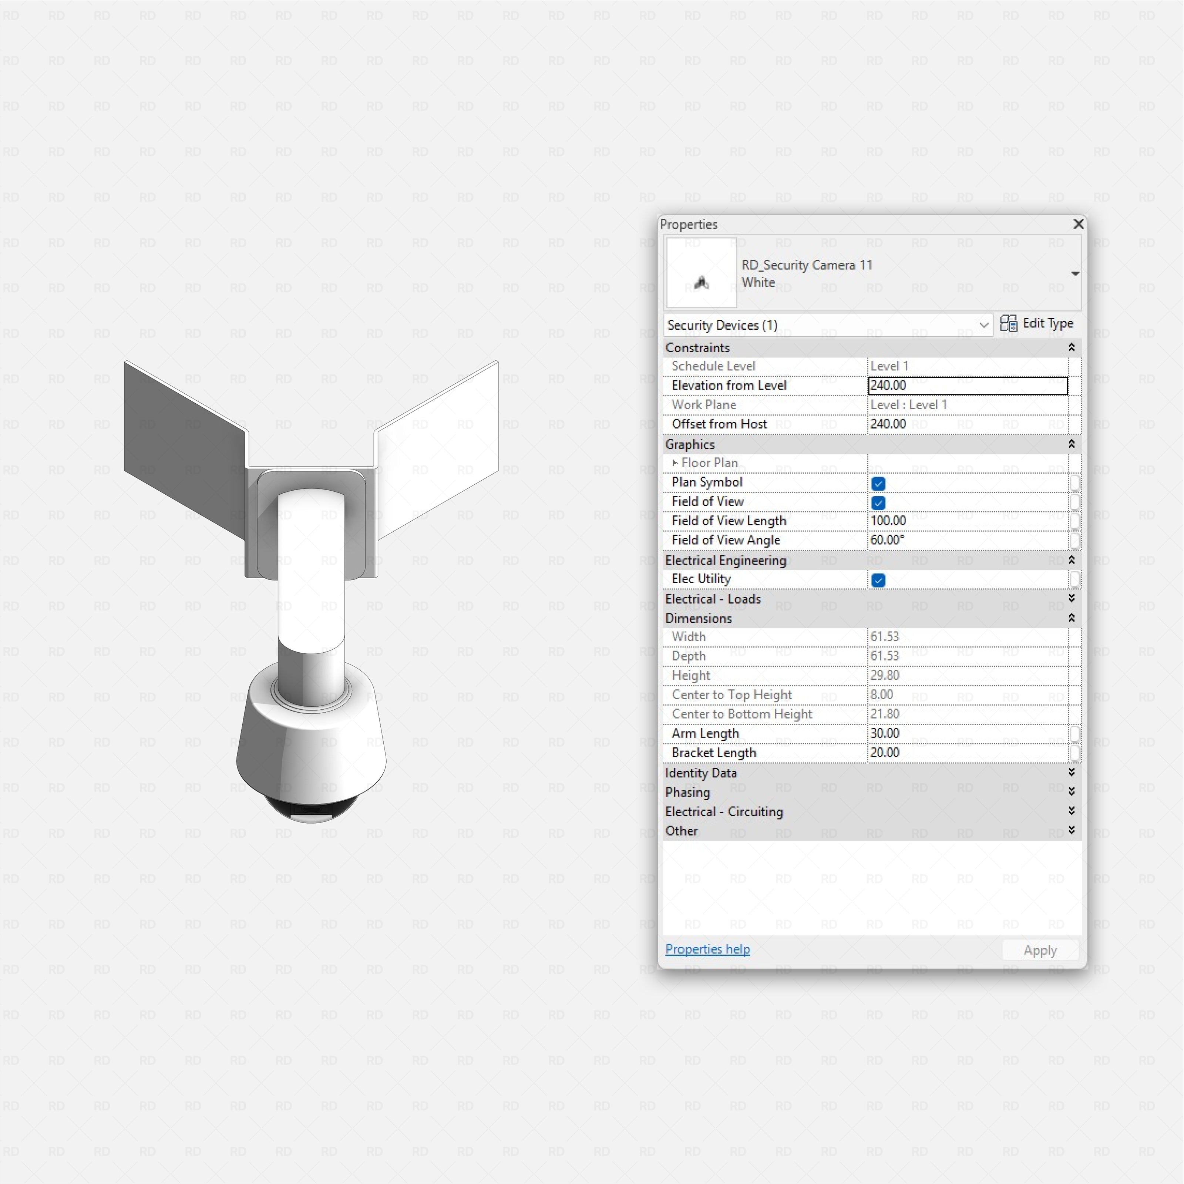The height and width of the screenshot is (1184, 1184).
Task: Expand the Electrical - Loads section
Action: [1071, 599]
